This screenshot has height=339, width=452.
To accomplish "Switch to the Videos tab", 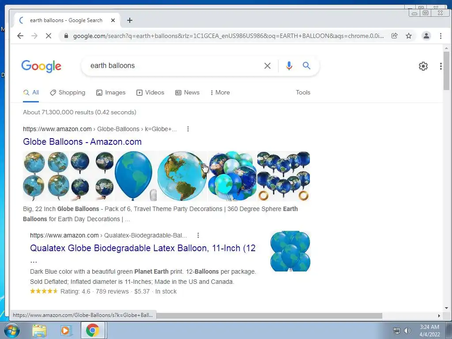I will click(150, 93).
